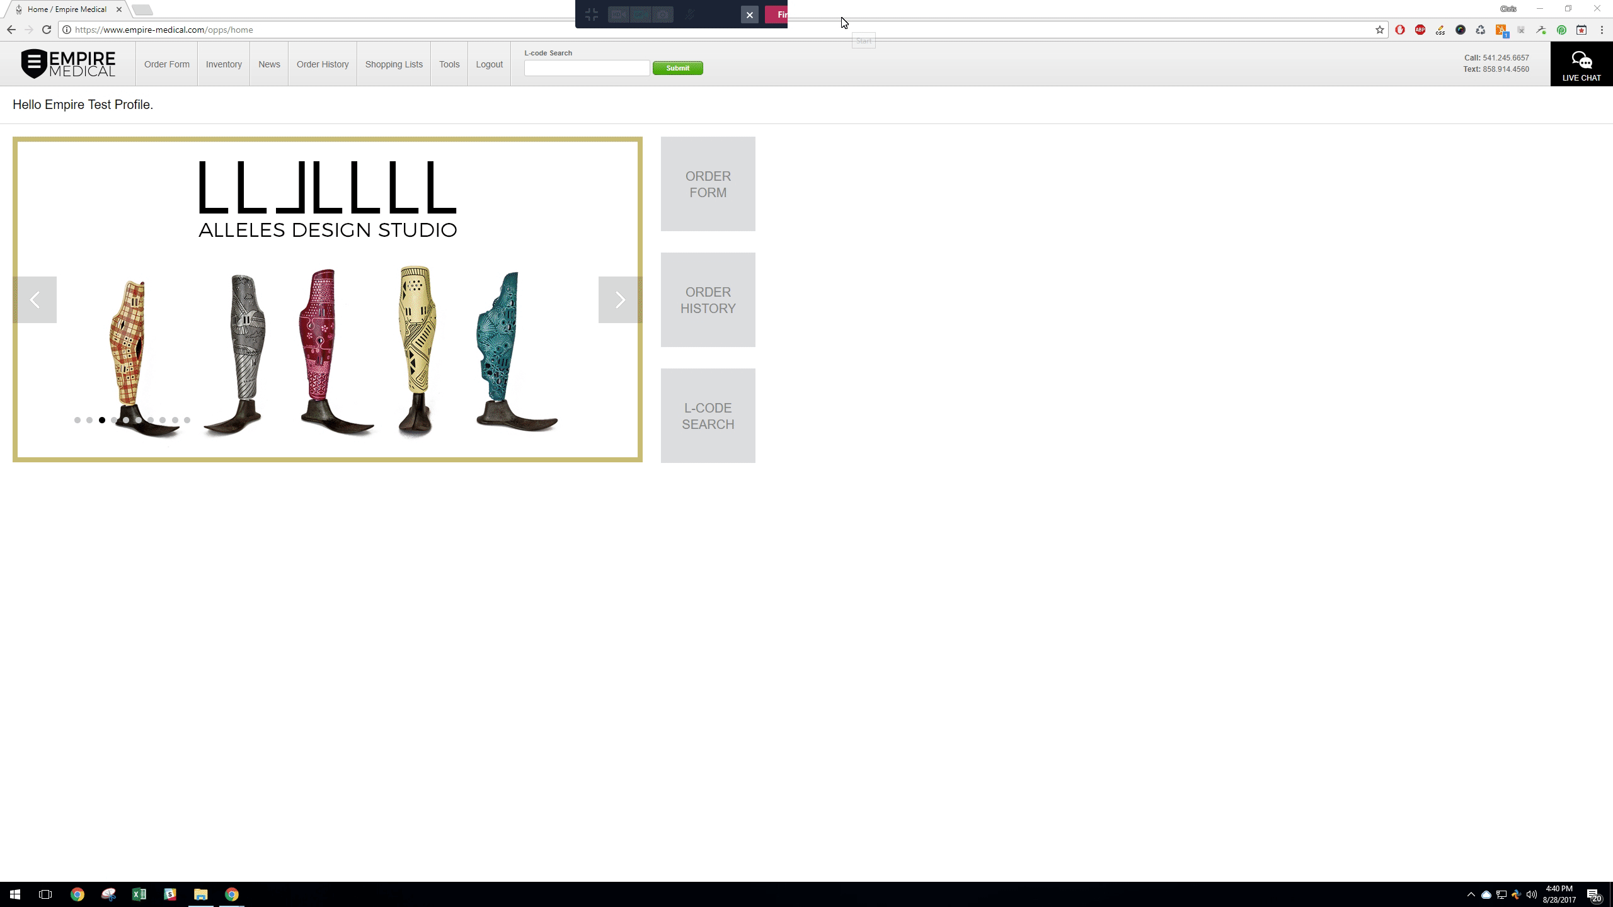Viewport: 1613px width, 907px height.
Task: Open the Order Form menu item
Action: pyautogui.click(x=166, y=64)
